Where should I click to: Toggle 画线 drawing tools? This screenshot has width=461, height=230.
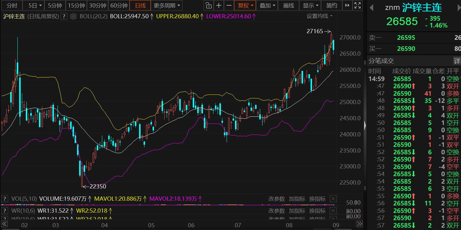288,5
